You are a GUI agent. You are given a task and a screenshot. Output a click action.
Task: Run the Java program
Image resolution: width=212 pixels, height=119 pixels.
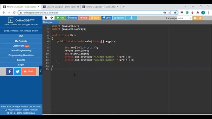tap(60, 18)
